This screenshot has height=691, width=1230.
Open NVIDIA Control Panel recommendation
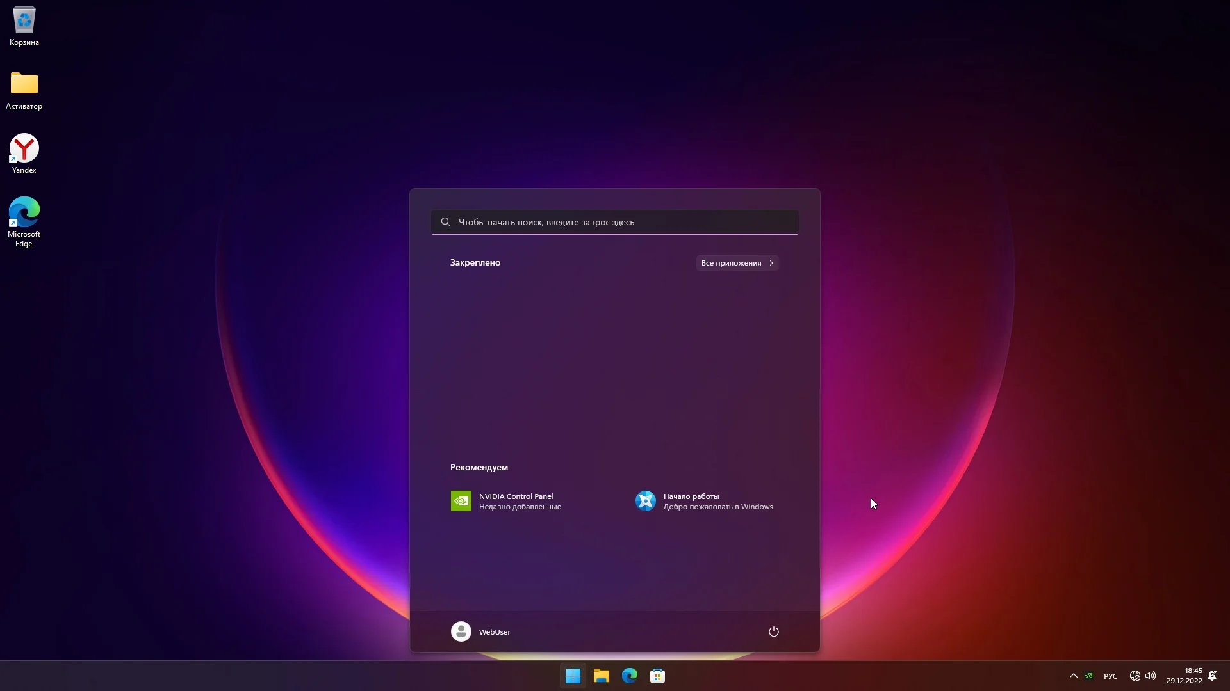pyautogui.click(x=506, y=501)
